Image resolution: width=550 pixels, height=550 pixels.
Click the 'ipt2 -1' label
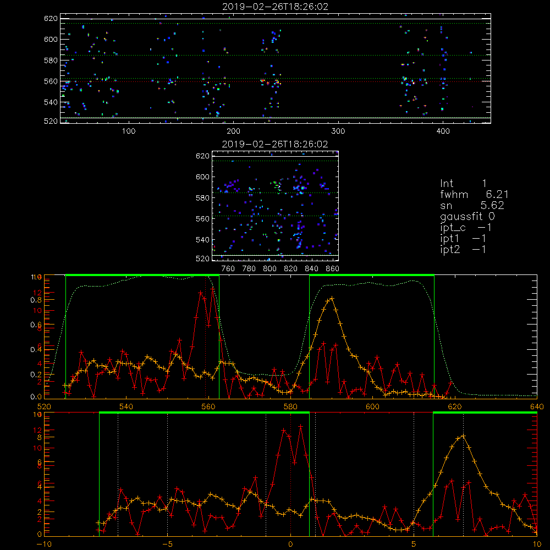point(463,249)
